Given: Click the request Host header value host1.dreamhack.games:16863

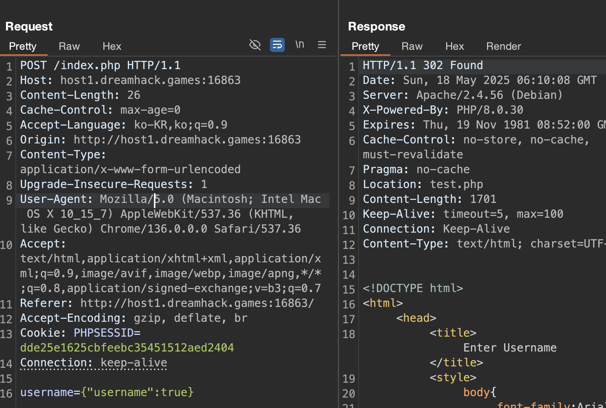Looking at the screenshot, I should tap(151, 80).
